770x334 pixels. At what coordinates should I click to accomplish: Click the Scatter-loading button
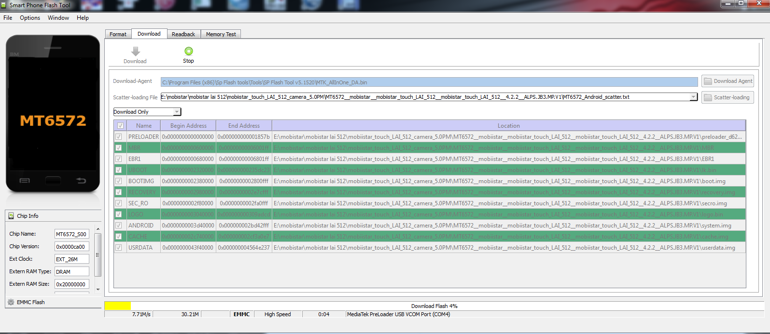pyautogui.click(x=728, y=97)
